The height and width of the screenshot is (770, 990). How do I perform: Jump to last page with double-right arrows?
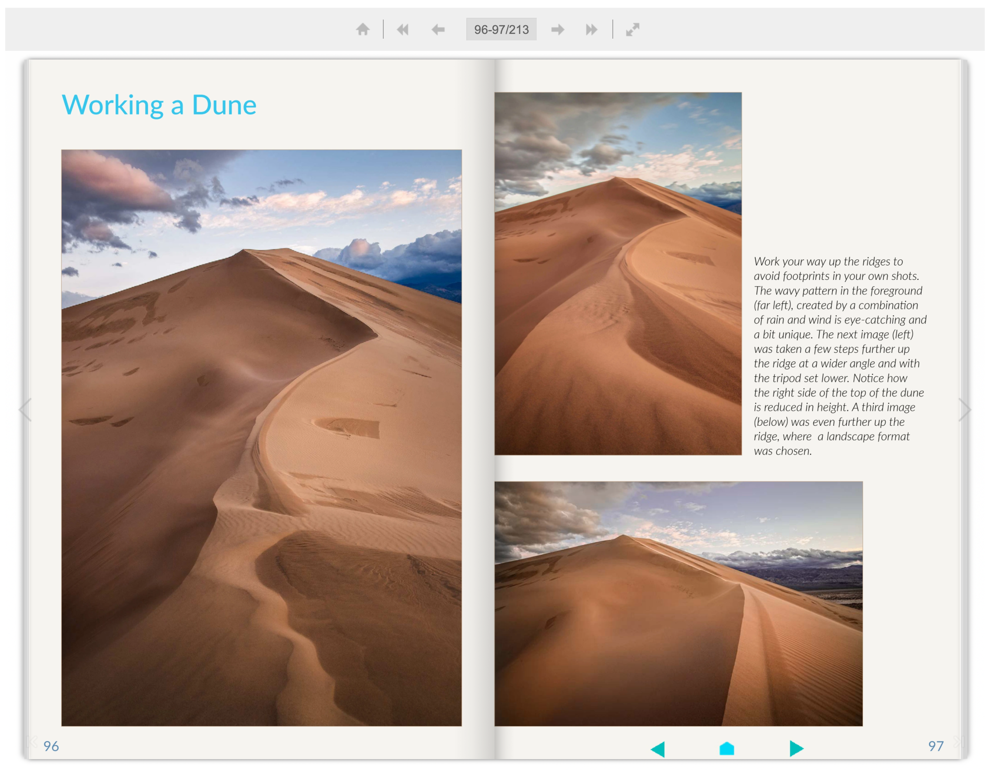pyautogui.click(x=591, y=30)
